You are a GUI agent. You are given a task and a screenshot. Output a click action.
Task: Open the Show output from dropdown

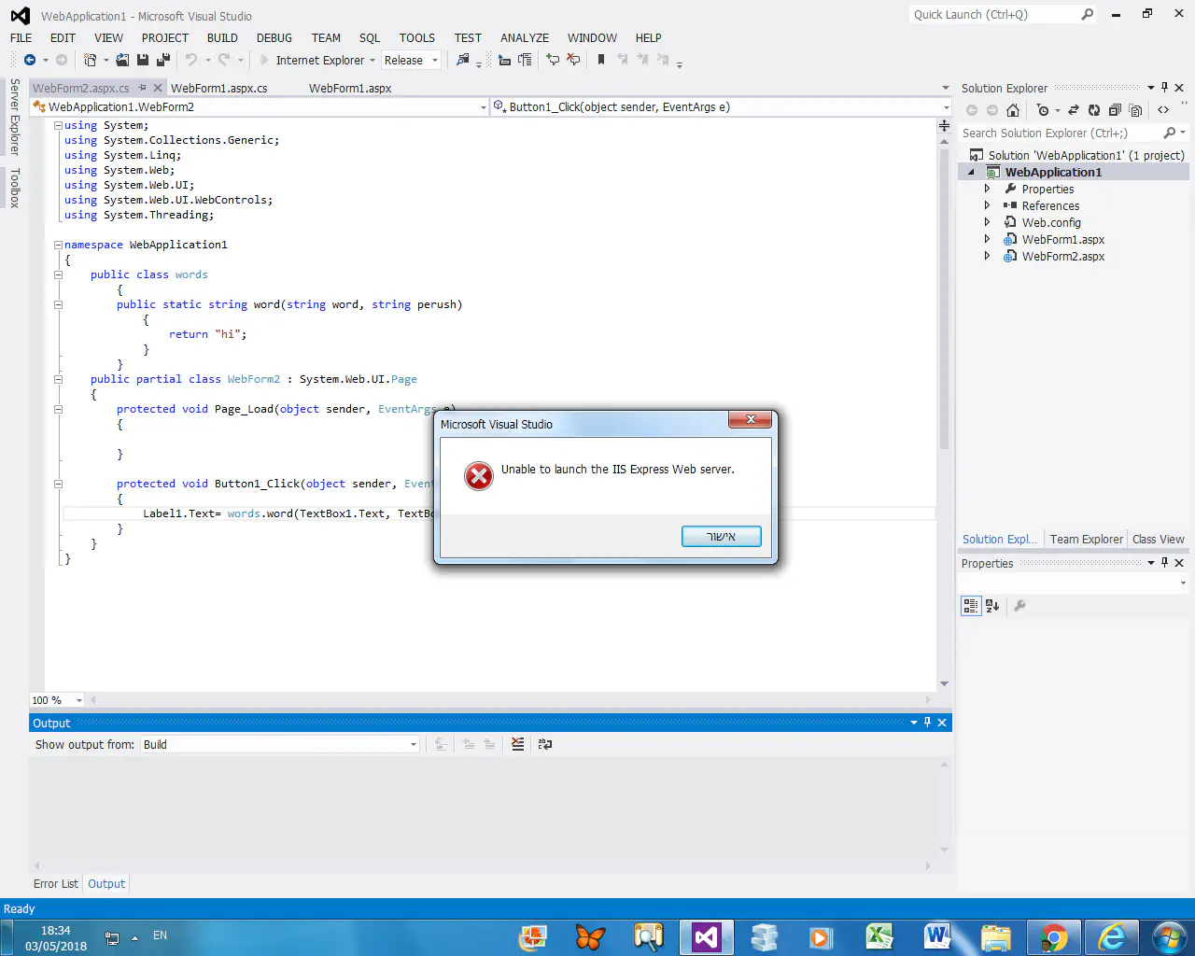pos(280,744)
